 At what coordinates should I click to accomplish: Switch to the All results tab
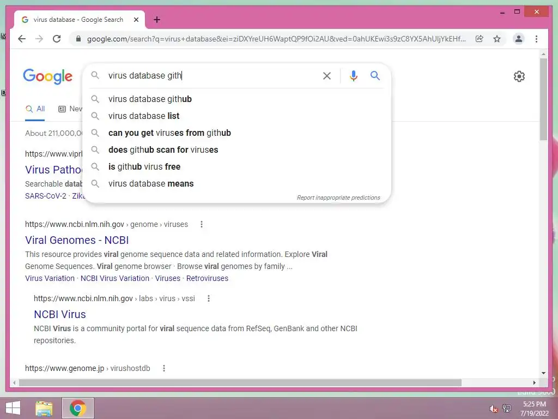pos(35,109)
